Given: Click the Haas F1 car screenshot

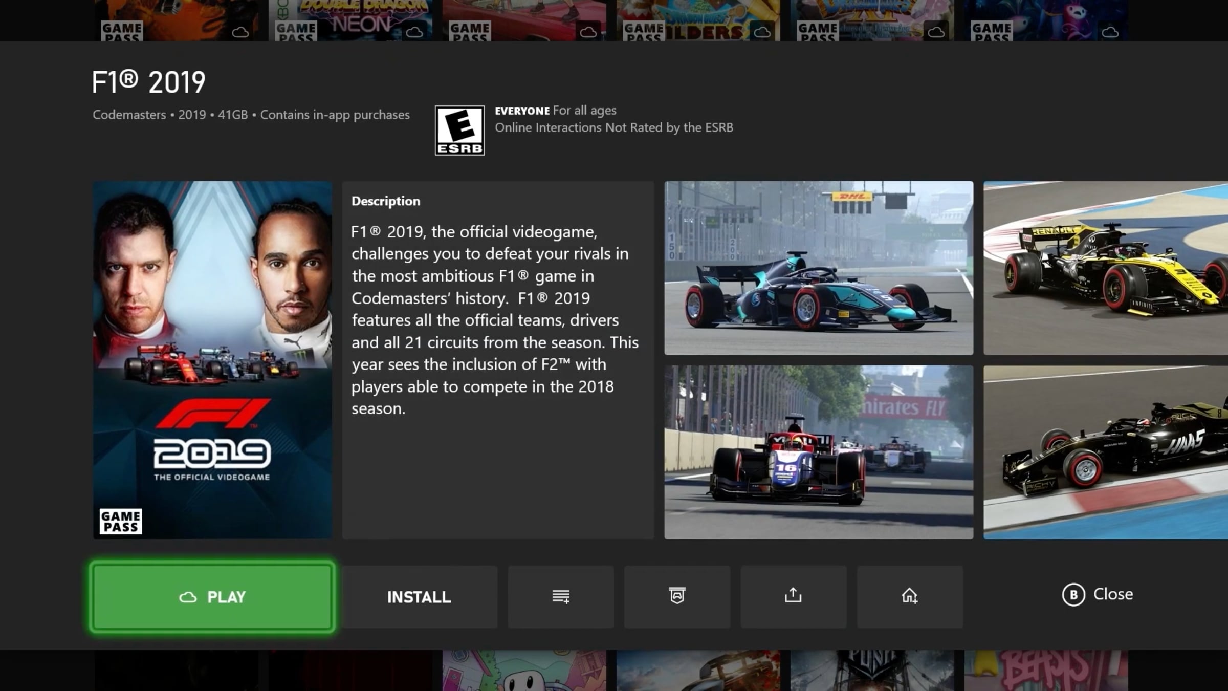Looking at the screenshot, I should point(1105,451).
